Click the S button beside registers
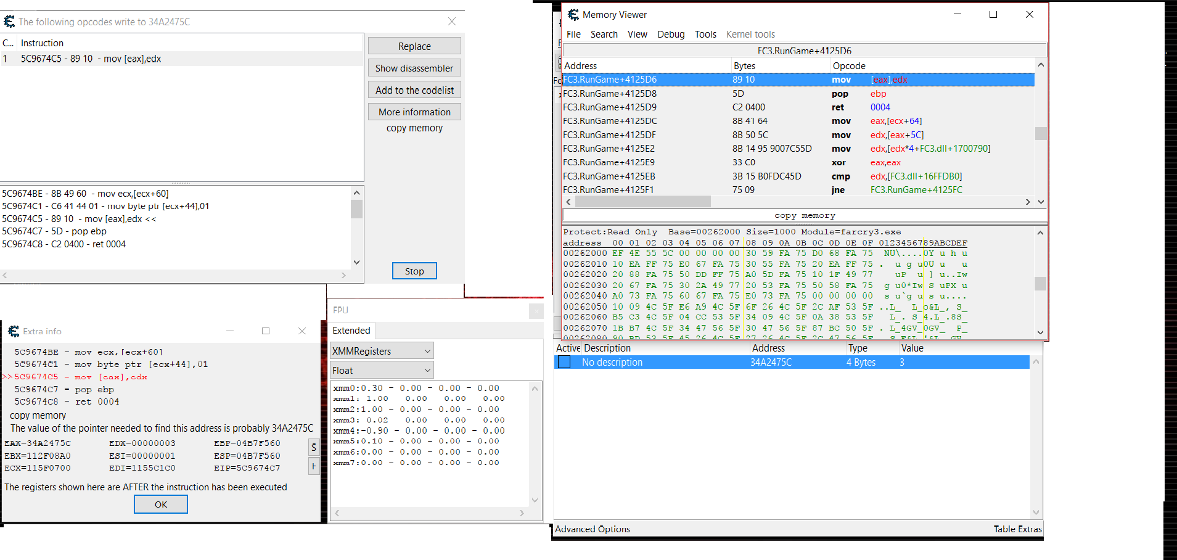This screenshot has height=560, width=1177. point(314,447)
